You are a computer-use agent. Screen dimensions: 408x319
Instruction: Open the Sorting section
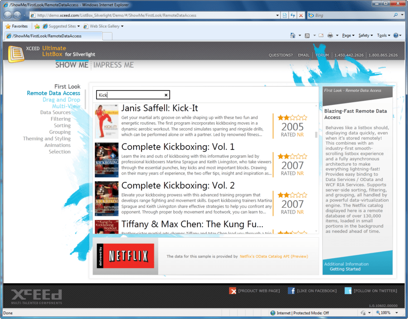[x=62, y=125]
